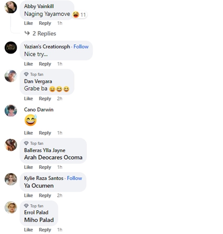This screenshot has height=234, width=223.
Task: Open Dan Vergara's profile picture
Action: (x=11, y=76)
